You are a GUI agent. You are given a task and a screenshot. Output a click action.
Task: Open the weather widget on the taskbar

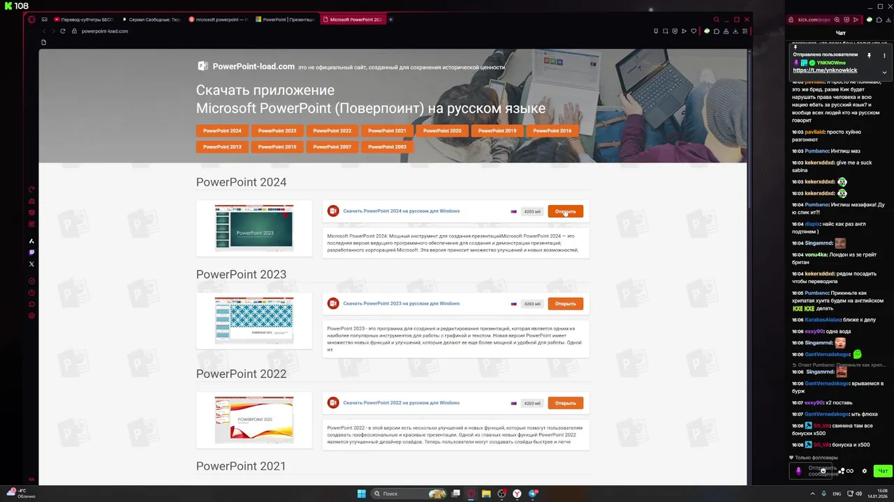pos(21,494)
